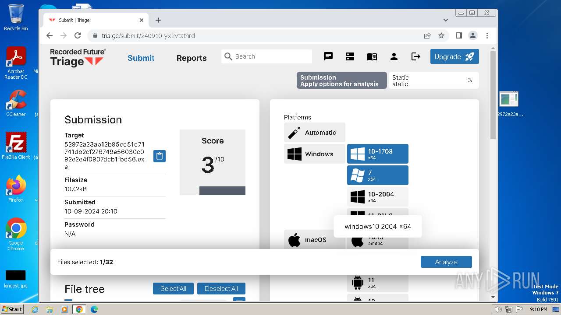
Task: Open the Windows Start menu
Action: 12,309
